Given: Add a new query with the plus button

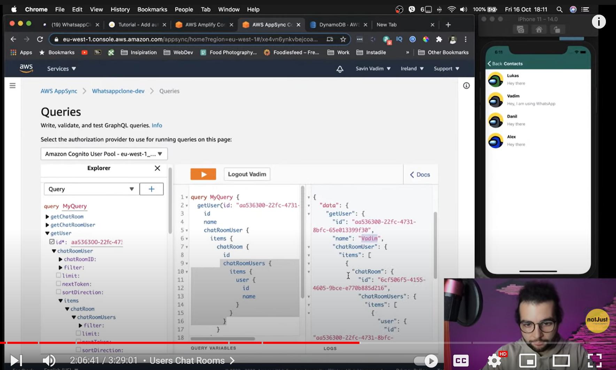Looking at the screenshot, I should tap(152, 189).
